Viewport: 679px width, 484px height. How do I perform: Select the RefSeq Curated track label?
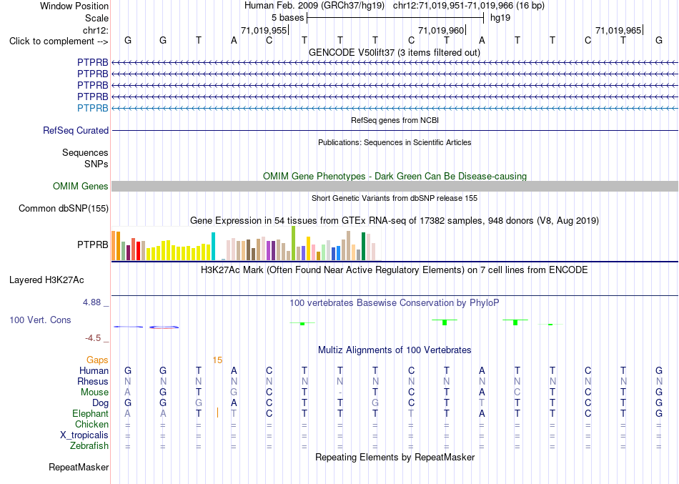tap(76, 130)
